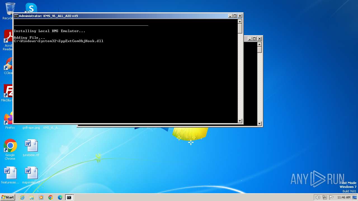Click the "Adding File..." console line
Viewport: 358px width, 201px height.
[29, 38]
